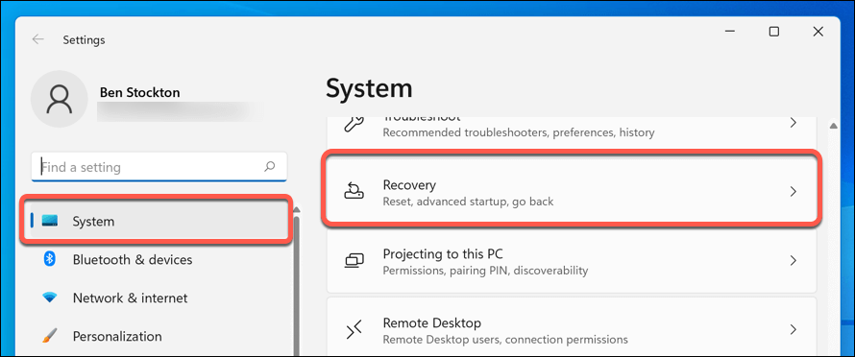
Task: Click the user profile avatar icon
Action: click(x=60, y=99)
